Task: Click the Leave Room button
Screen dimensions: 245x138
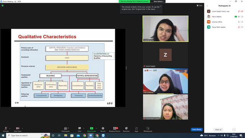Action: [196, 130]
